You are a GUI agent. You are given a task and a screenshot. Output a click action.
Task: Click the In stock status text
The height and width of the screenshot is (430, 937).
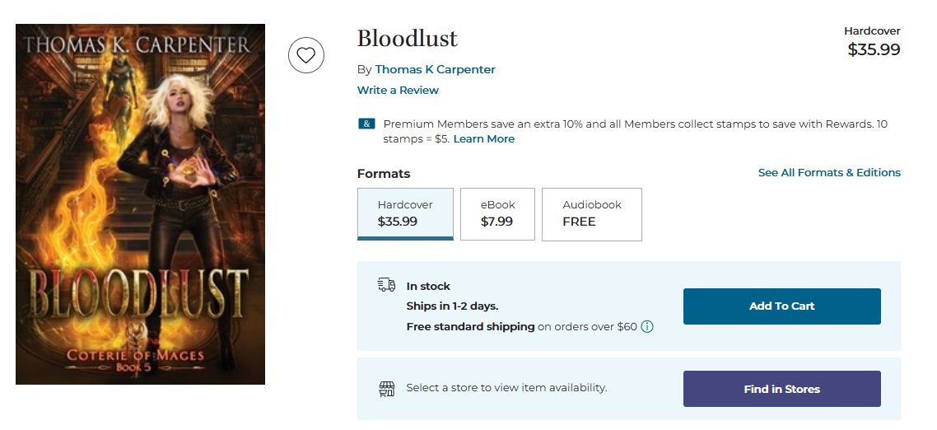click(x=428, y=286)
